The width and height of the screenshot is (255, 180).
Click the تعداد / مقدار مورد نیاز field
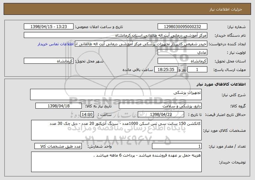(177, 146)
